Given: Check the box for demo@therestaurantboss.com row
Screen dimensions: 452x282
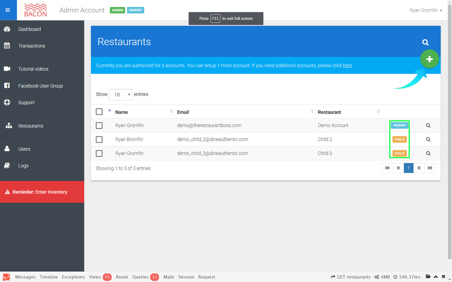Looking at the screenshot, I should (99, 125).
